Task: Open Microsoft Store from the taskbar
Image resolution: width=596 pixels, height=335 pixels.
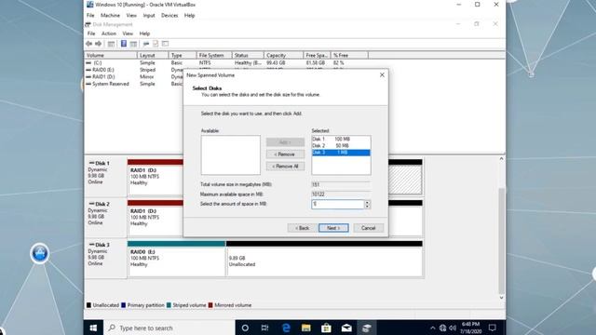Action: tap(326, 328)
